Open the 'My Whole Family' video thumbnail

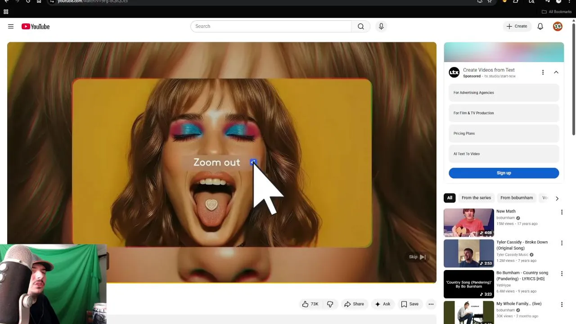pos(468,312)
